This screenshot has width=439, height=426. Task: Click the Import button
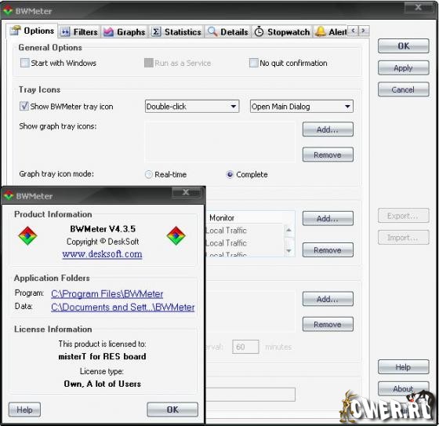(403, 238)
